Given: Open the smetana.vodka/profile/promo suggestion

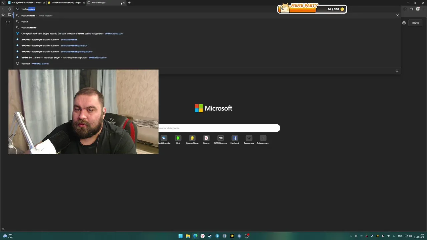Looking at the screenshot, I should pos(207,51).
